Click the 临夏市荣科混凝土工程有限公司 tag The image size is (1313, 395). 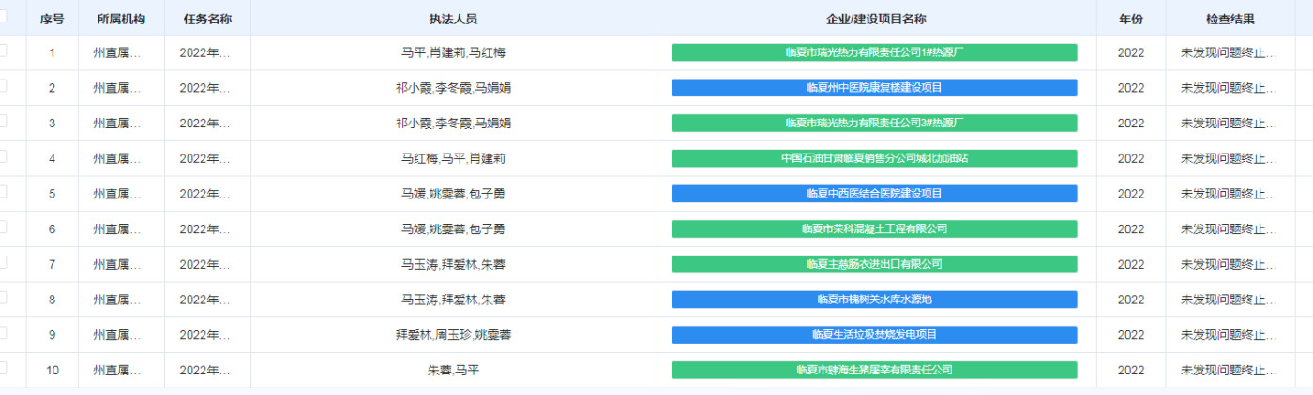[x=874, y=228]
